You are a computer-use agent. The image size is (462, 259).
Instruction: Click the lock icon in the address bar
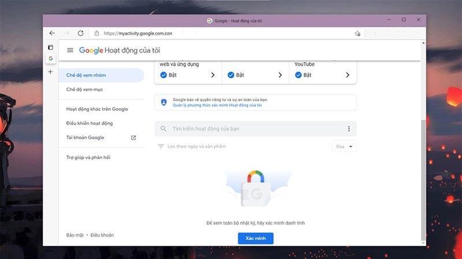96,33
